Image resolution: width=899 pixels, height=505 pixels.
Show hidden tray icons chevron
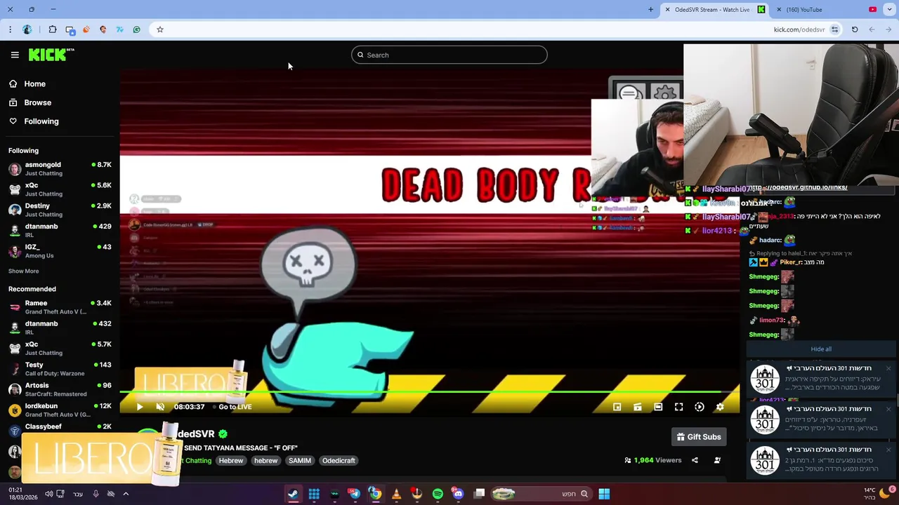(126, 494)
